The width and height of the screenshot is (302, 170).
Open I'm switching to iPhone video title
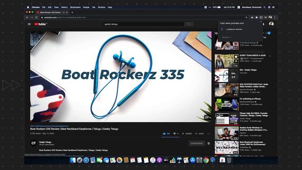(x=250, y=99)
